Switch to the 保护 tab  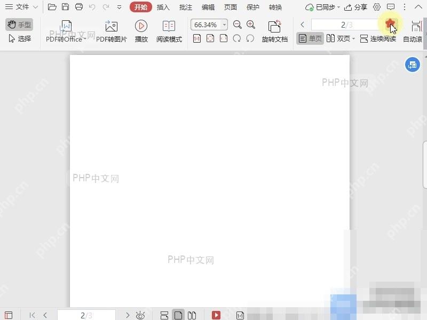pos(252,7)
